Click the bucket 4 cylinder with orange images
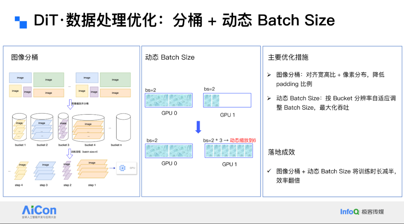 (88, 128)
